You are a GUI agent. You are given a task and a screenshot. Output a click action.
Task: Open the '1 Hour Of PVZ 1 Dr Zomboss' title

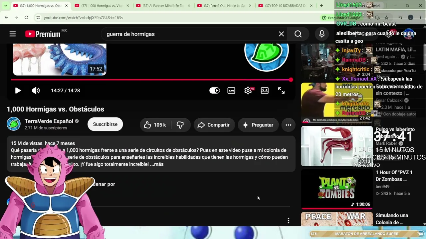click(x=394, y=176)
